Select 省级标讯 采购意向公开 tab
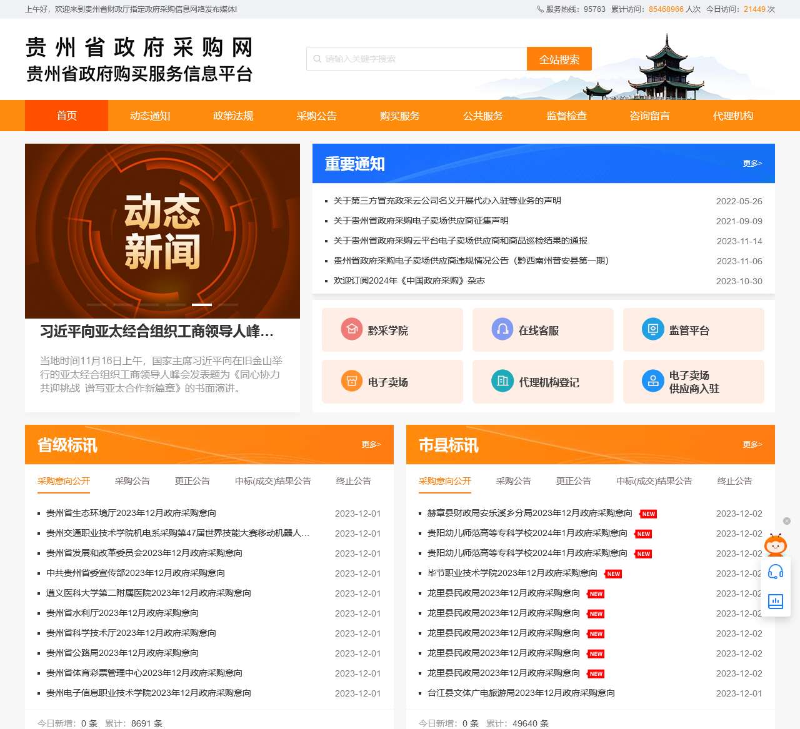Screen dimensions: 800x729 pyautogui.click(x=64, y=481)
